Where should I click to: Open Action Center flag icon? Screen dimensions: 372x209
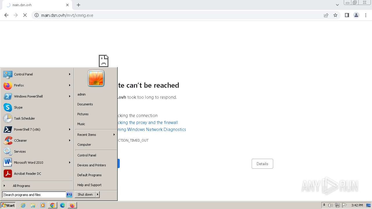tap(344, 205)
